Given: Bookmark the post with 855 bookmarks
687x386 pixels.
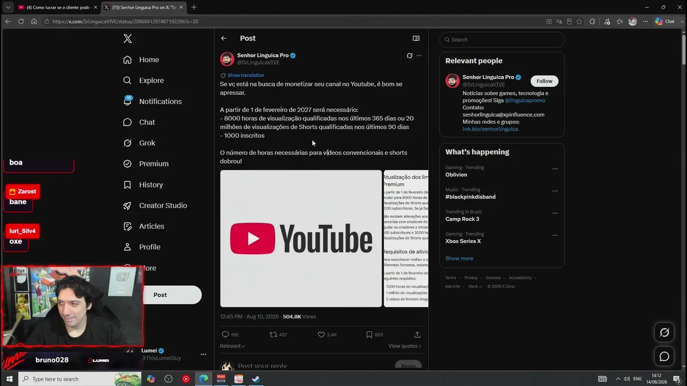Looking at the screenshot, I should pyautogui.click(x=369, y=335).
